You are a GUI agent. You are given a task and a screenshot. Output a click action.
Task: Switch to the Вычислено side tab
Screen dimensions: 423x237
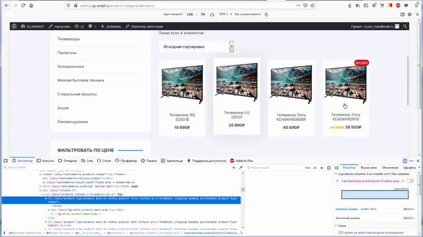(369, 167)
